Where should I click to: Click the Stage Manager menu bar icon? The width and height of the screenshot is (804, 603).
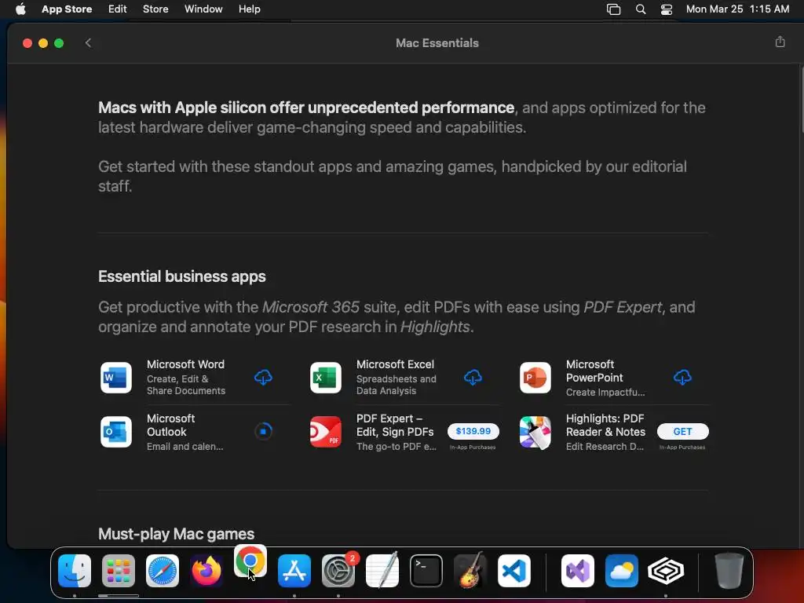click(x=613, y=9)
